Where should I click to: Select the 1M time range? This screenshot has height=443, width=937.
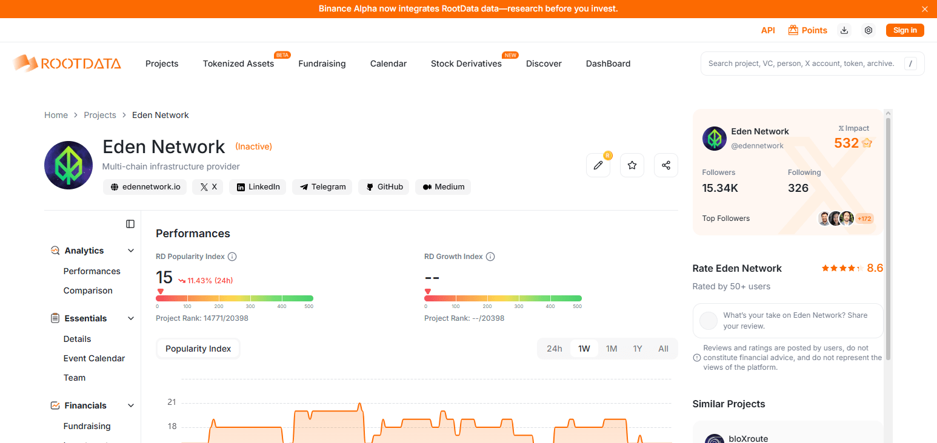coord(612,349)
